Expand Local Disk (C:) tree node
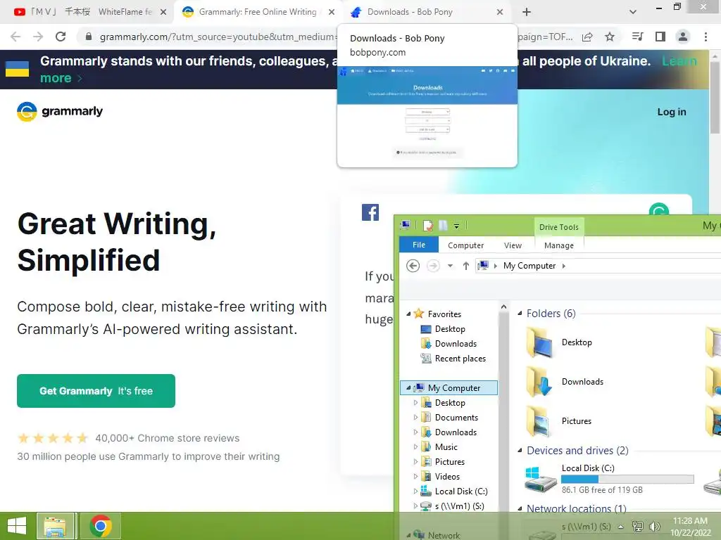Image resolution: width=721 pixels, height=540 pixels. click(415, 491)
